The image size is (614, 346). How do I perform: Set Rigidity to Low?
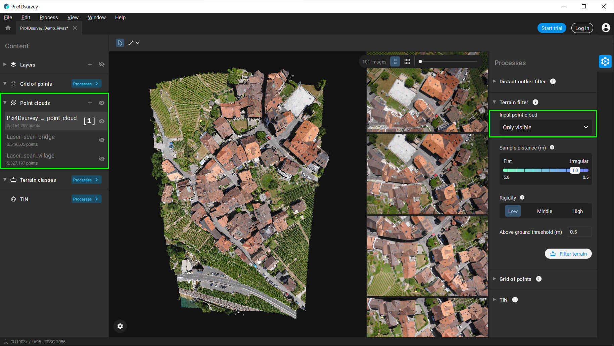pyautogui.click(x=513, y=211)
